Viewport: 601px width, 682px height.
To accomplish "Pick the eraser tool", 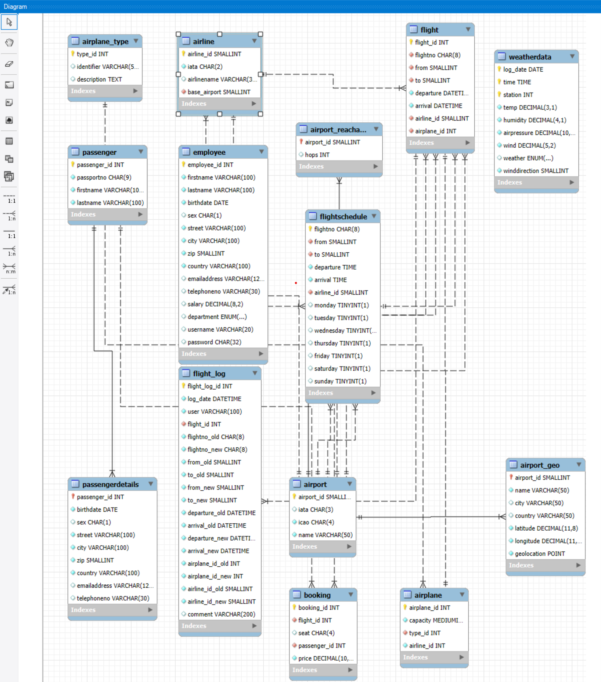I will coord(9,64).
